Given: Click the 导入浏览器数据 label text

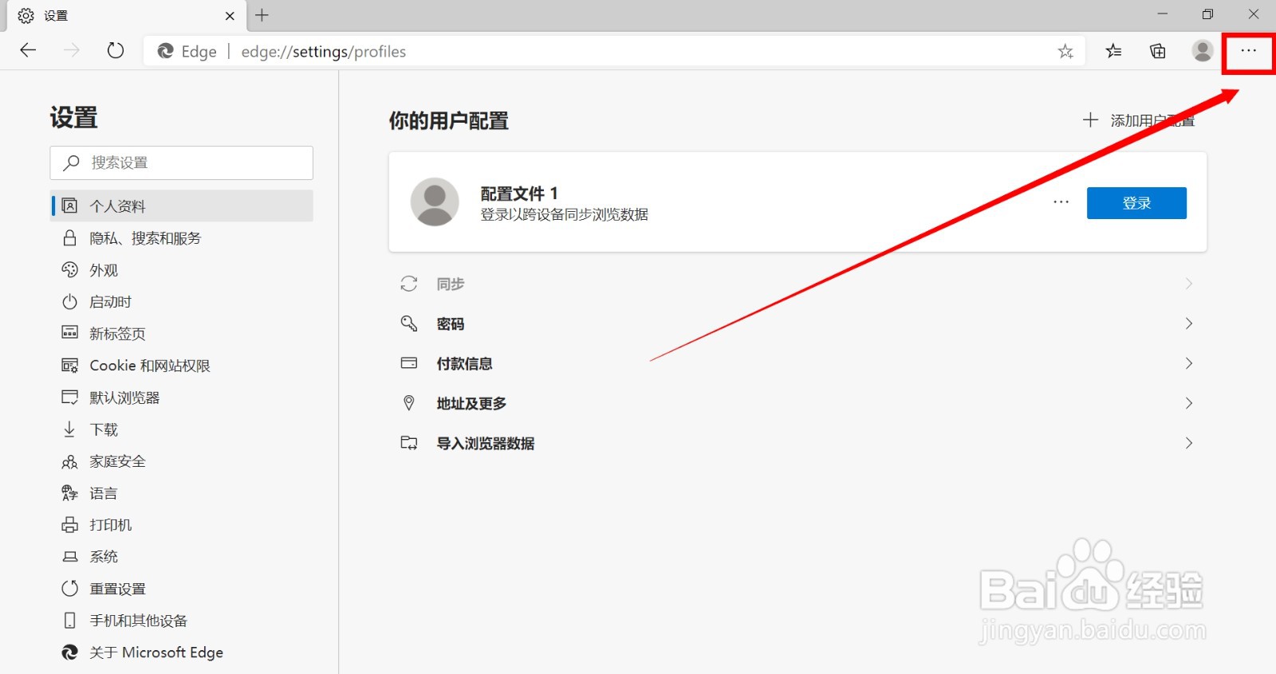Looking at the screenshot, I should tap(486, 443).
